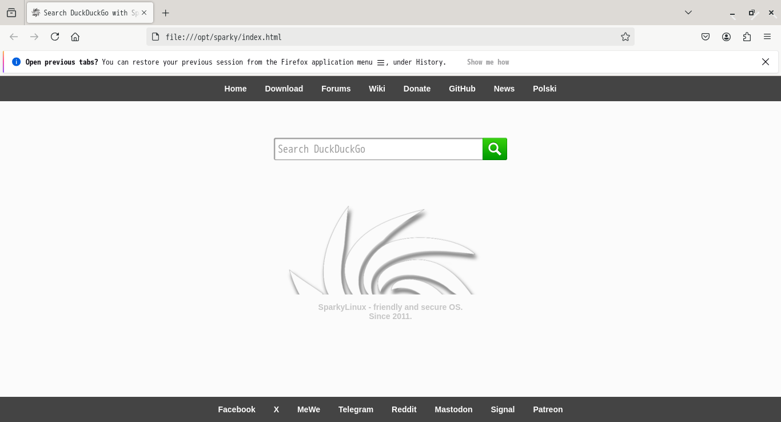Go to the Firefox home page

(x=75, y=37)
